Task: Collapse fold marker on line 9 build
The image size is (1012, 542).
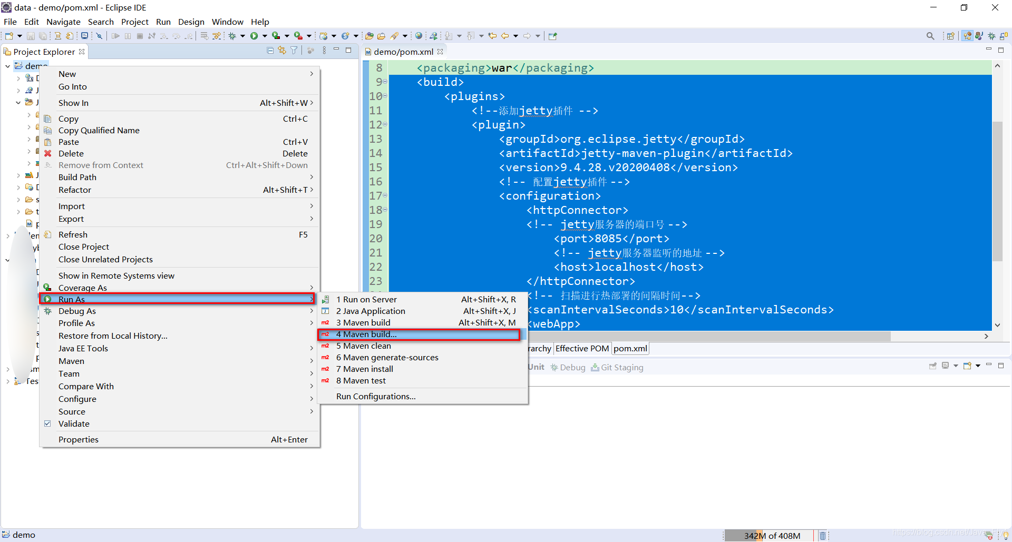Action: click(x=385, y=82)
